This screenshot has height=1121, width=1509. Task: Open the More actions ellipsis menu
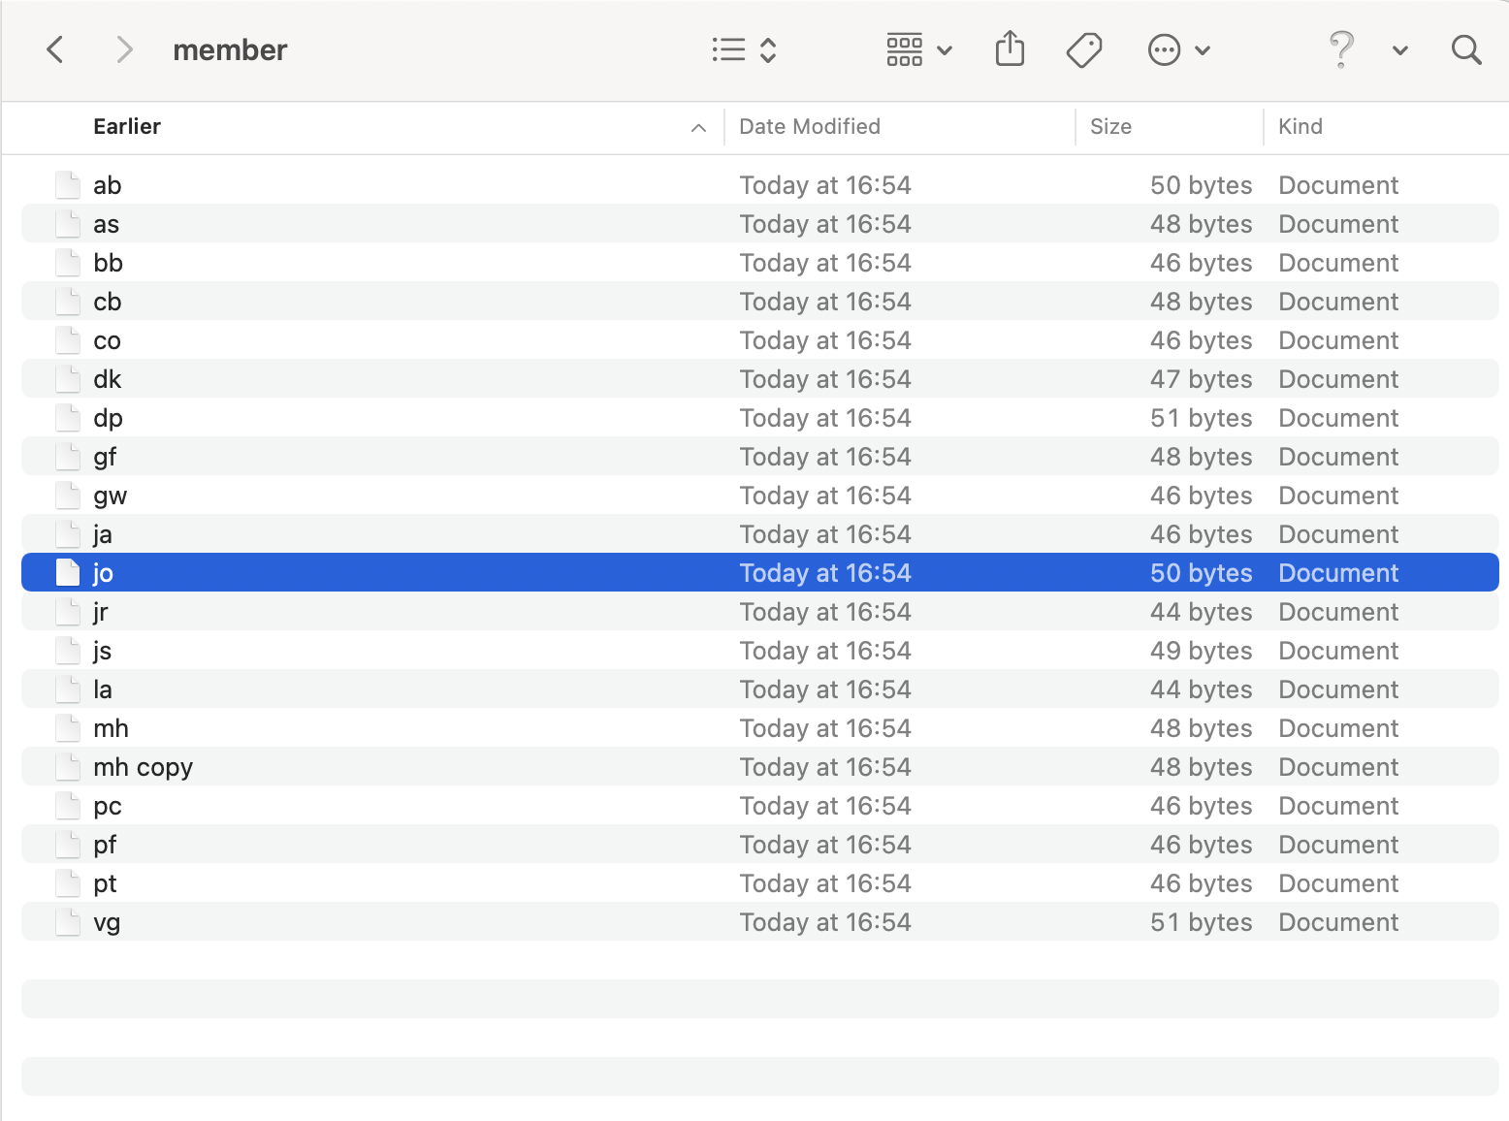[1177, 49]
